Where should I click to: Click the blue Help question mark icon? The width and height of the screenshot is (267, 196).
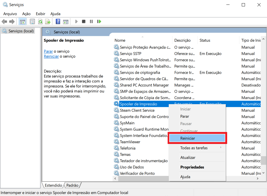point(58,22)
